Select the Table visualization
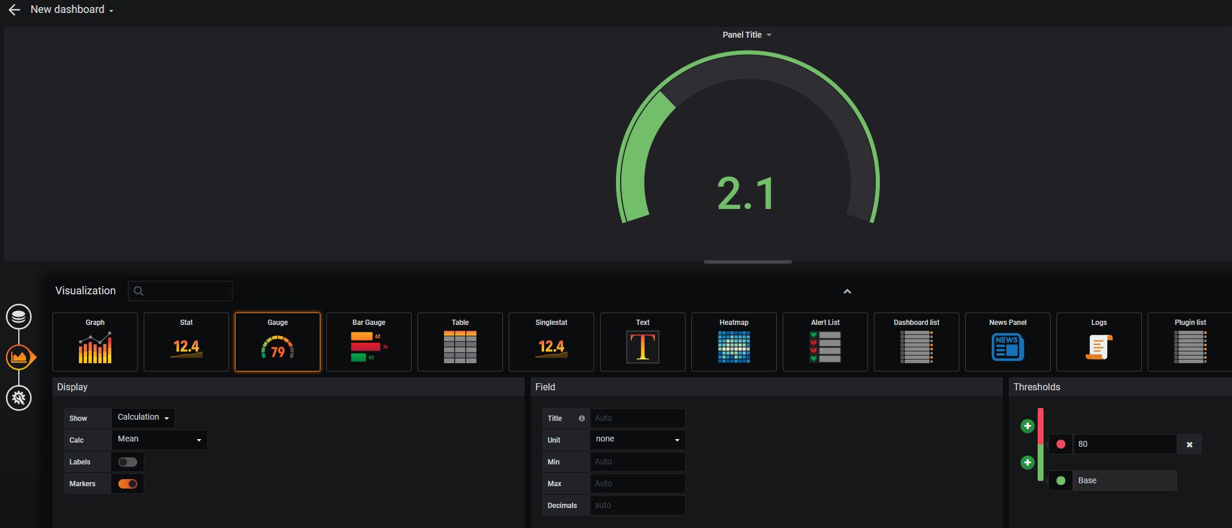1232x528 pixels. (460, 342)
